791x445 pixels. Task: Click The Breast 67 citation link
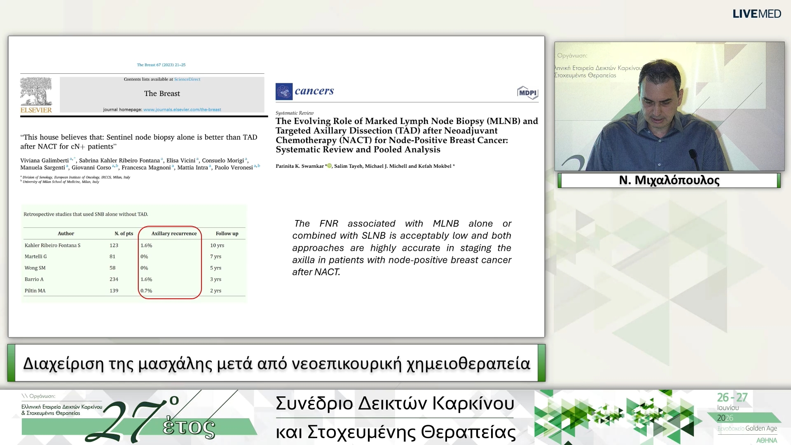(x=161, y=65)
